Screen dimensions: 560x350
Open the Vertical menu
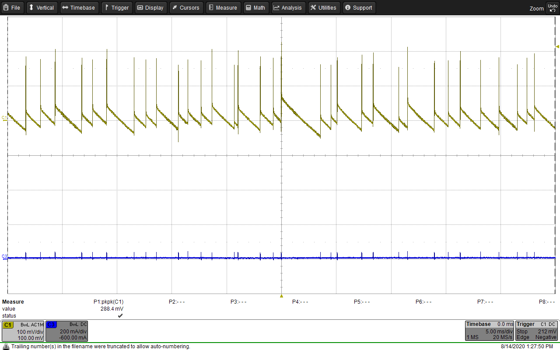click(x=42, y=7)
